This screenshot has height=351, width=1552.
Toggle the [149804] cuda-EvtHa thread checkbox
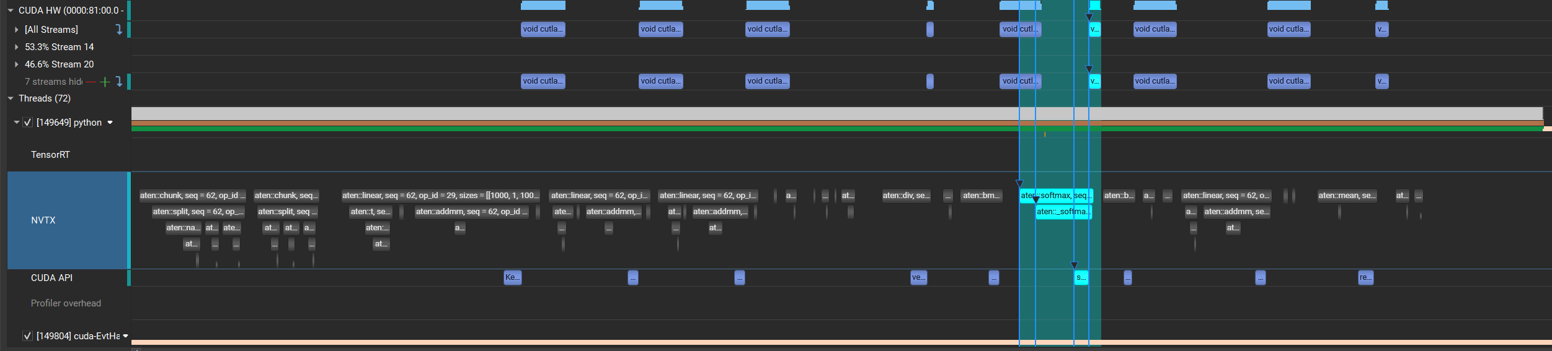coord(27,336)
